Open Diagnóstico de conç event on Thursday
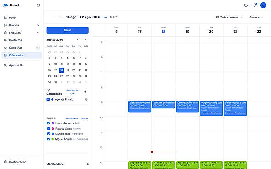This screenshot has height=169, width=271. (211, 108)
